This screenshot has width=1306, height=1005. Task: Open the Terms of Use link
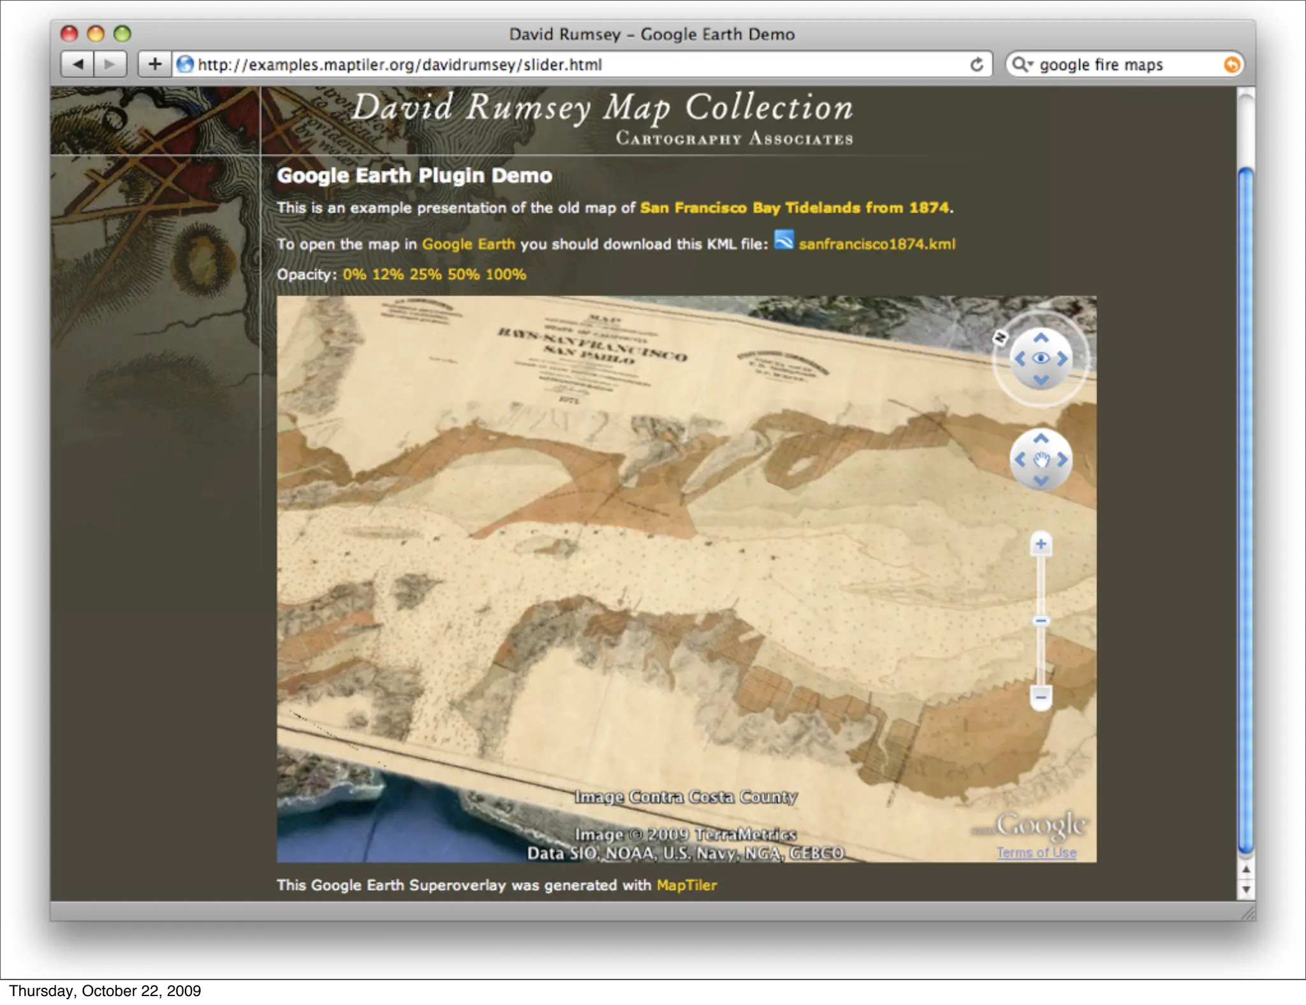1036,853
